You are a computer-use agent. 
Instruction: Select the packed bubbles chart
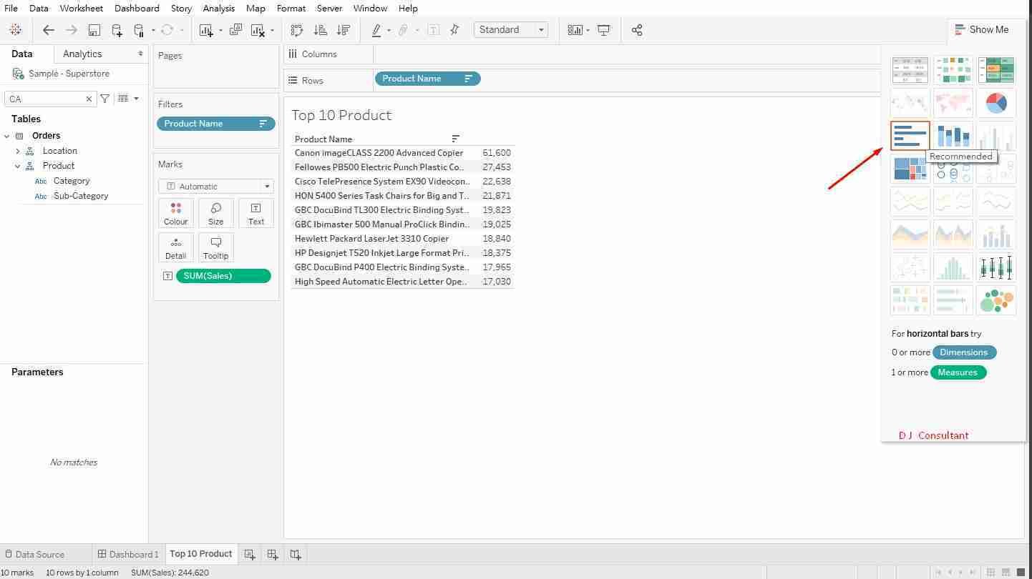996,300
